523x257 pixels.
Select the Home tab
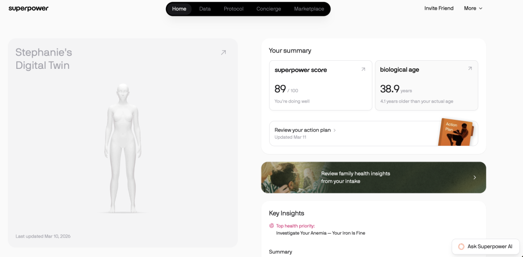click(179, 9)
